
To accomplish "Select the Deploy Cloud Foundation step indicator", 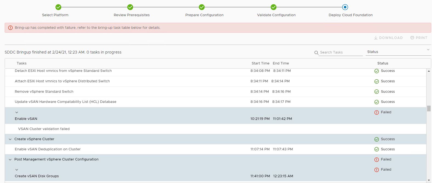I will click(345, 7).
